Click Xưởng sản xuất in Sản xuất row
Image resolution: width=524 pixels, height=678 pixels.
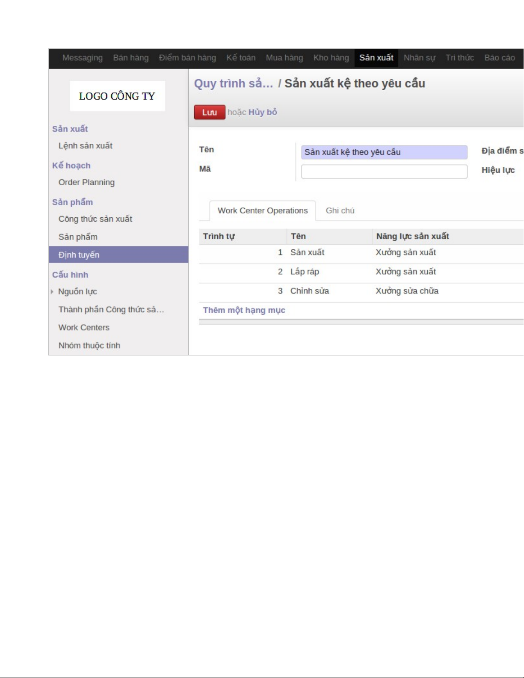(x=406, y=252)
